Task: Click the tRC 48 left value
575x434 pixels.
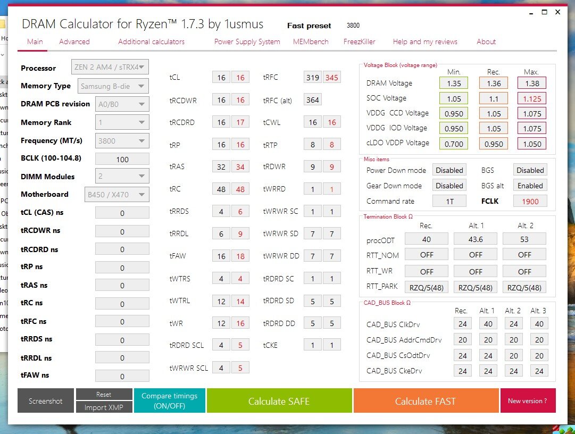Action: tap(221, 189)
